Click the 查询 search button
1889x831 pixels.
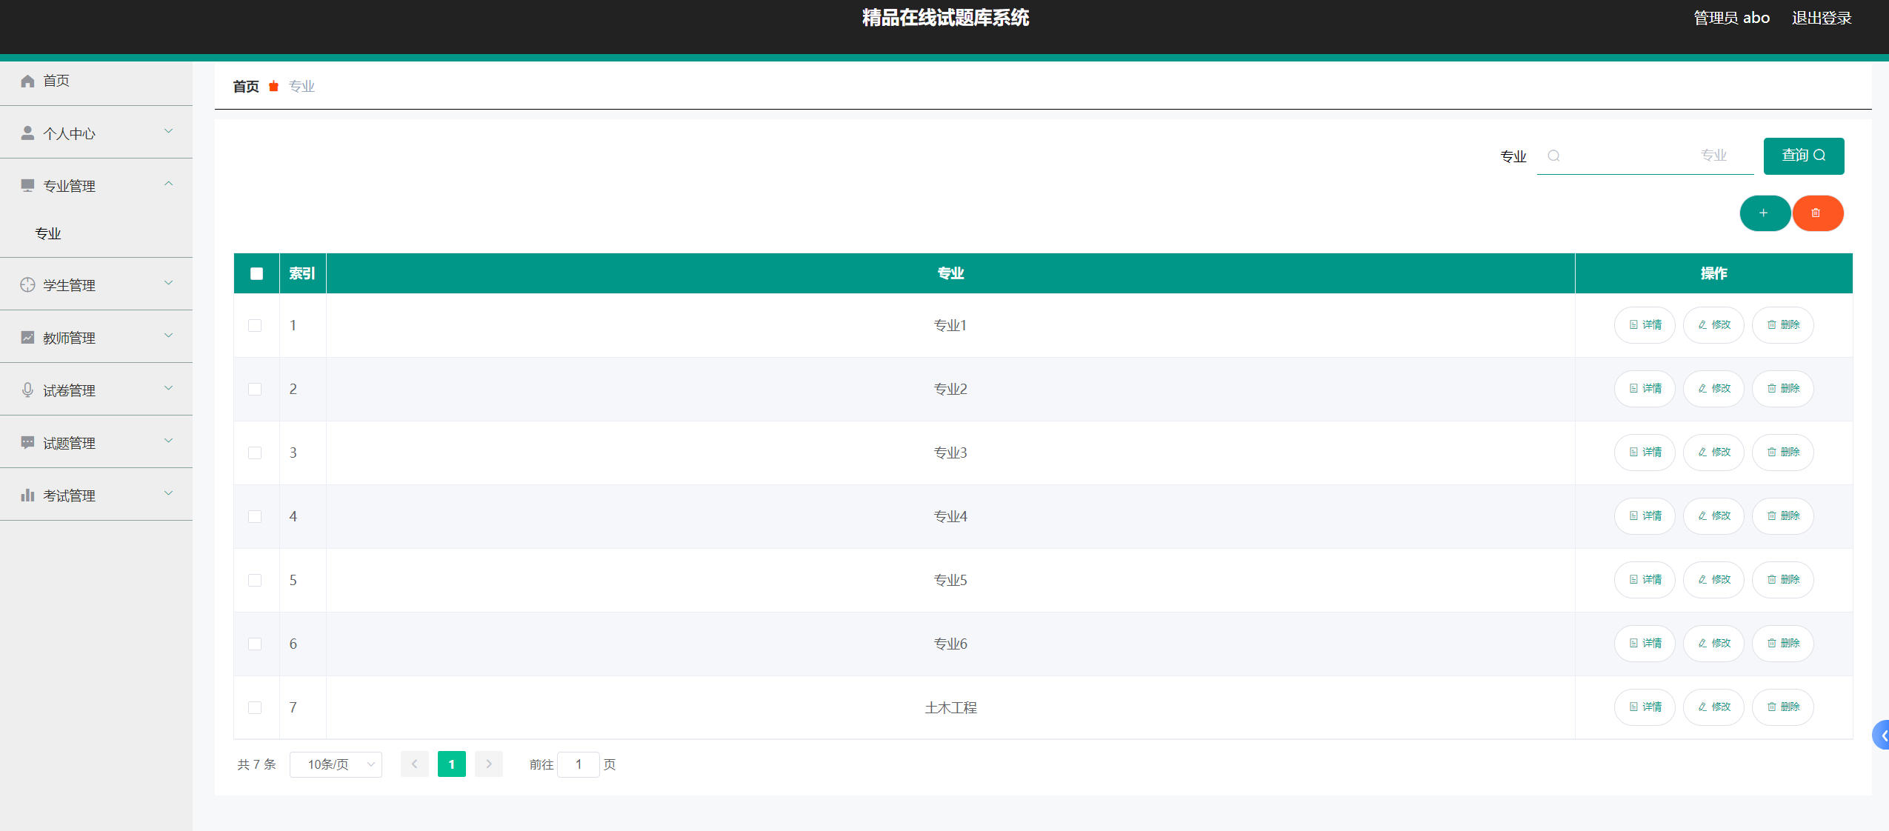click(x=1803, y=156)
